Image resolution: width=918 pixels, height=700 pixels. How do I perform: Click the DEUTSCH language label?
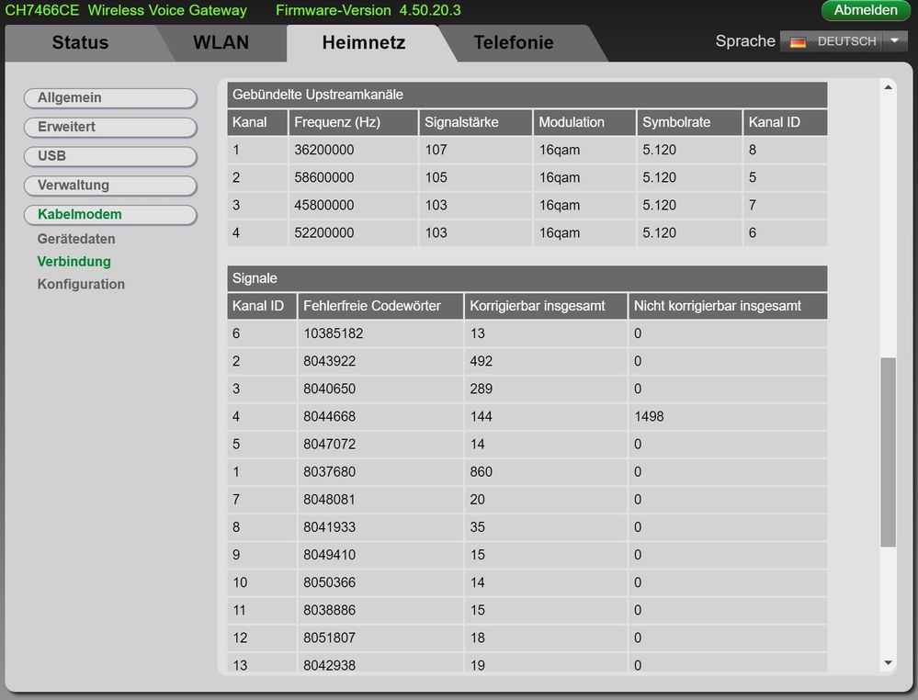tap(846, 41)
